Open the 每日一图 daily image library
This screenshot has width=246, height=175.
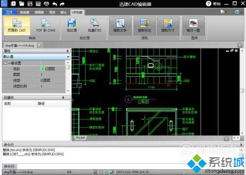(193, 26)
